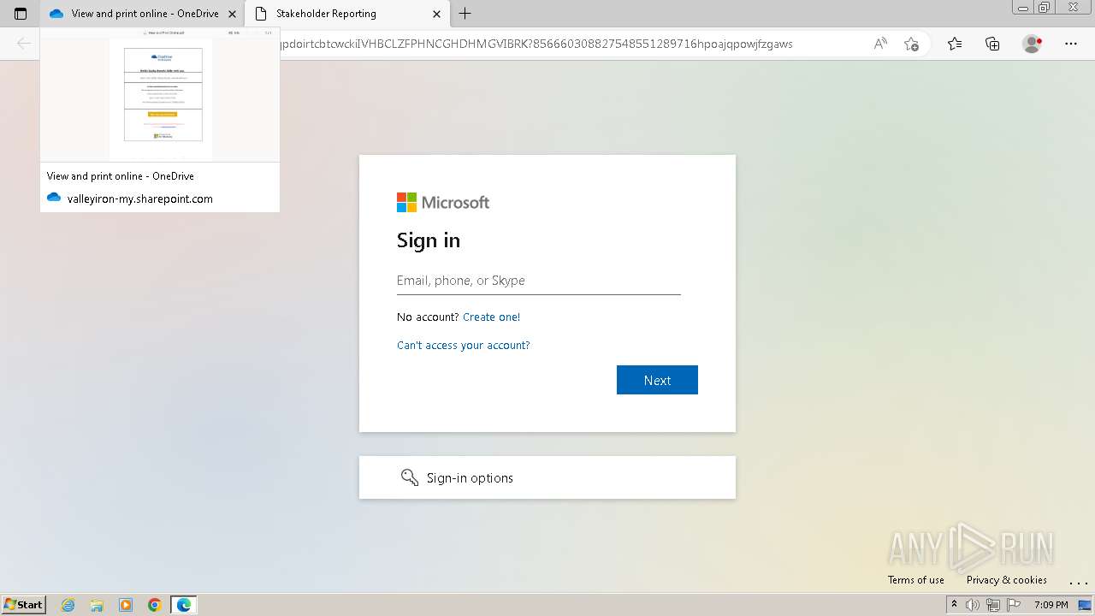1095x616 pixels.
Task: Show hidden system tray icons
Action: click(954, 605)
